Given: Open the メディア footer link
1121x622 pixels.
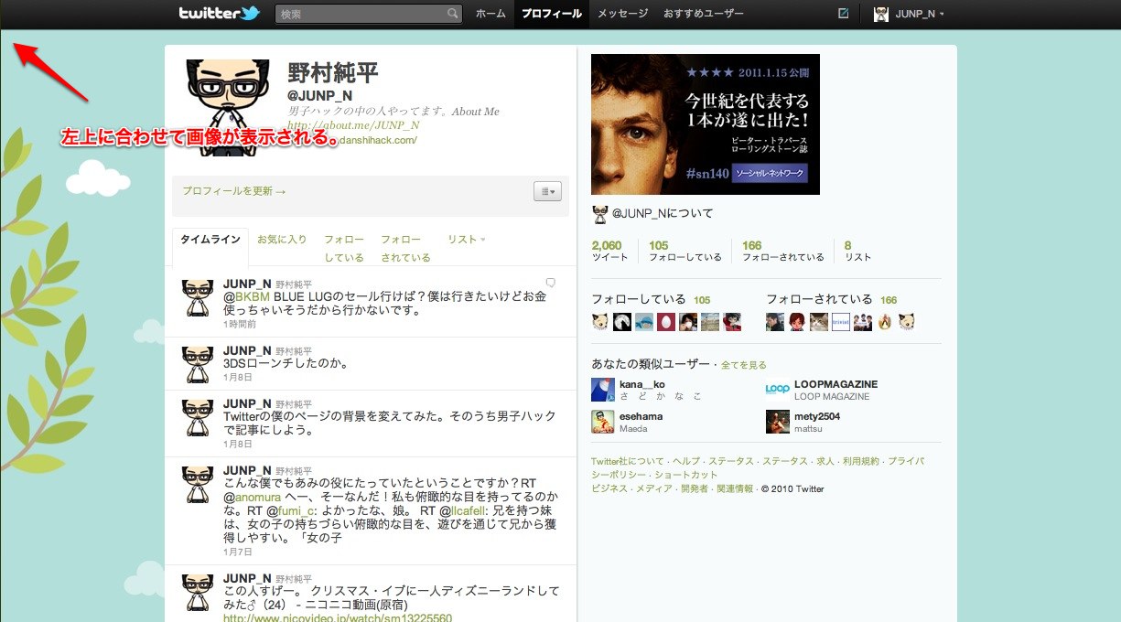Looking at the screenshot, I should pyautogui.click(x=654, y=488).
